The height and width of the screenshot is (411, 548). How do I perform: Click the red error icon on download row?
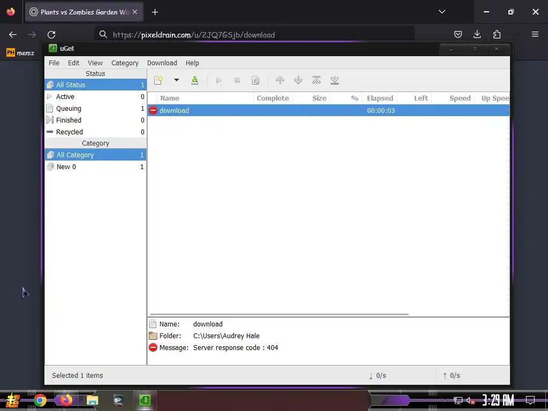point(153,110)
